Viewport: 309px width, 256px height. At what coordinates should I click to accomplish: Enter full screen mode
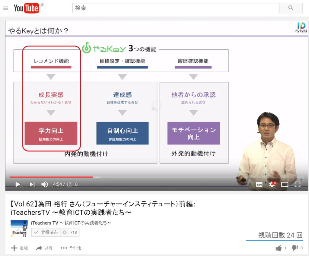(x=297, y=184)
